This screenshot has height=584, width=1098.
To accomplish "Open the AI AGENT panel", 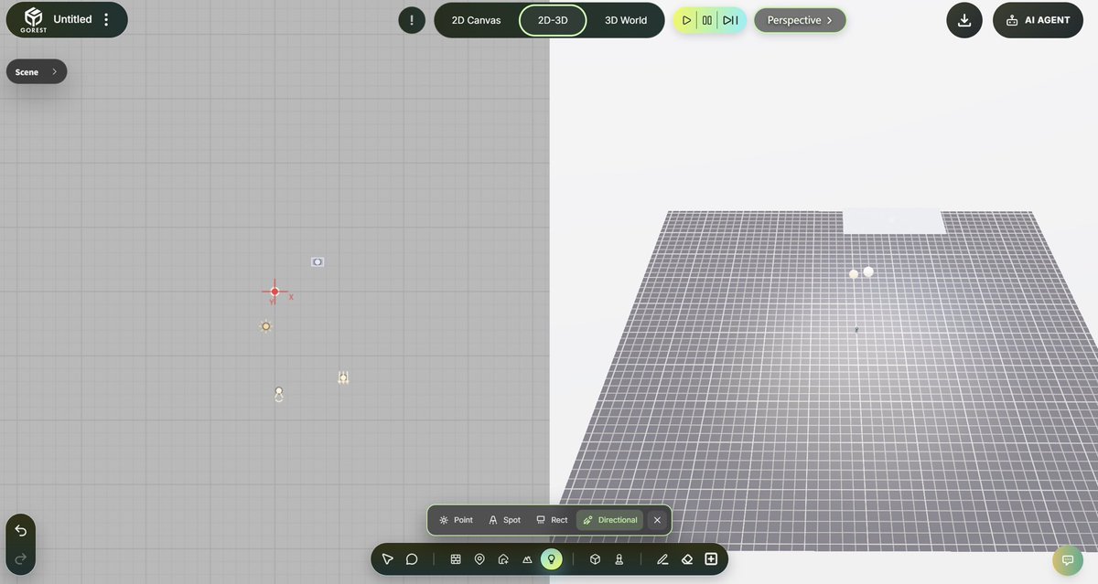I will point(1038,20).
